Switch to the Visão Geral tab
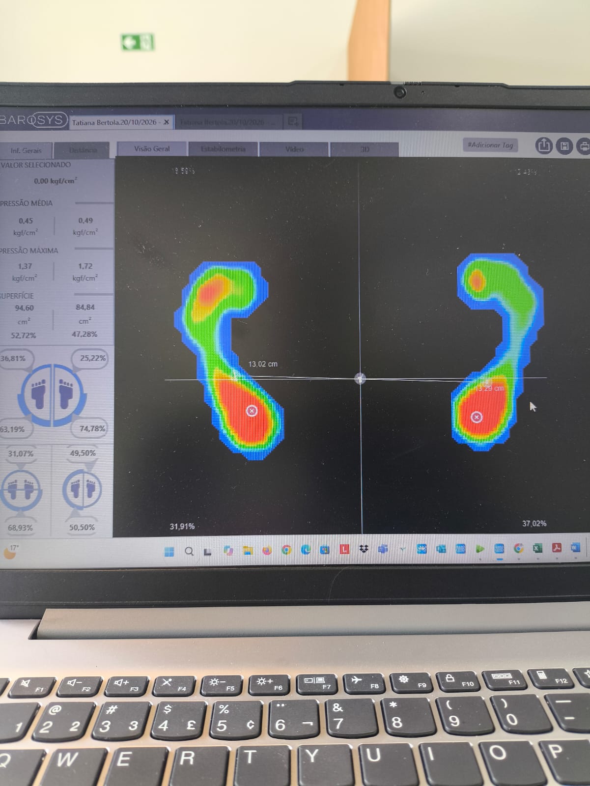 click(152, 149)
